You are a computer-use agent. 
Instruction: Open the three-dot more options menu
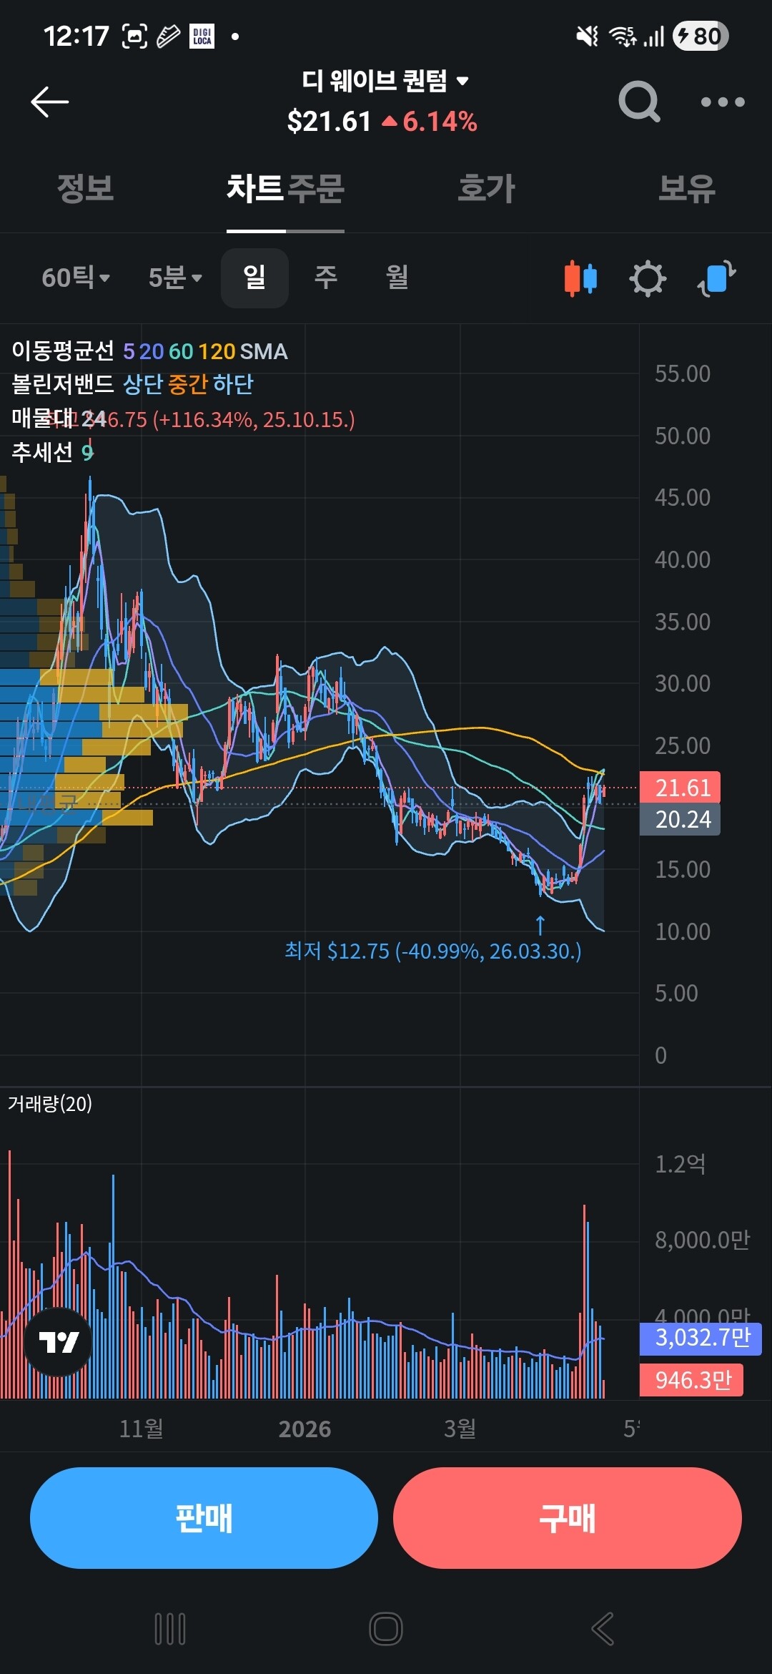click(x=723, y=102)
